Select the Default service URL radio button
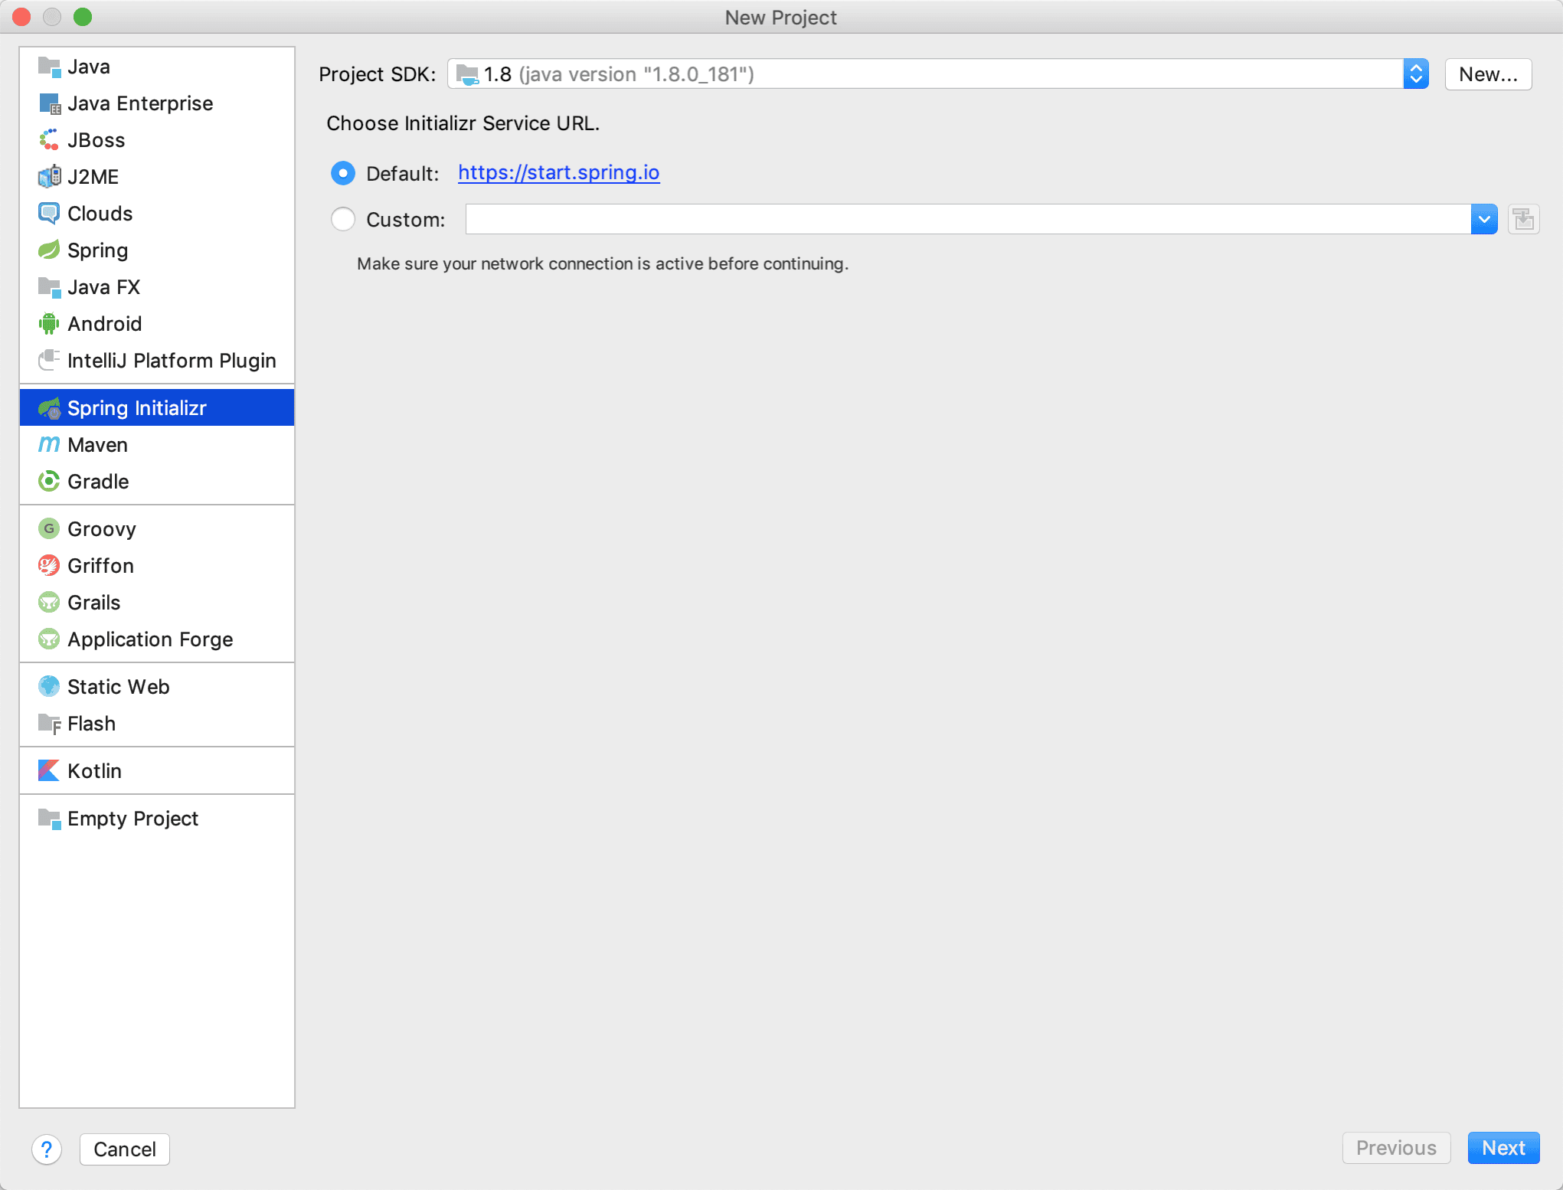 pos(343,174)
